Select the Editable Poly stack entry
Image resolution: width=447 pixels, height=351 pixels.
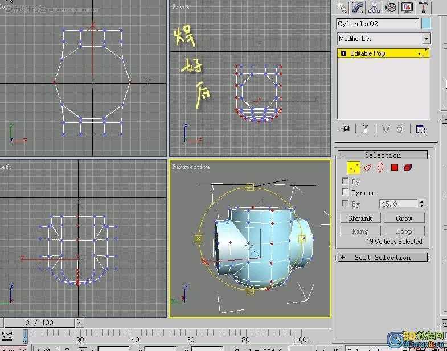383,53
